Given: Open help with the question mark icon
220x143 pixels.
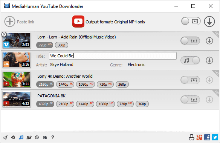Looking at the screenshot, I should 53,137.
